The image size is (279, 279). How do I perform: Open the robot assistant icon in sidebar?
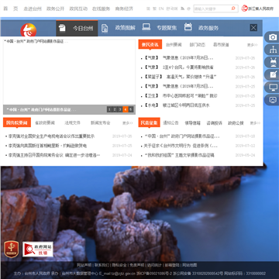(273, 62)
